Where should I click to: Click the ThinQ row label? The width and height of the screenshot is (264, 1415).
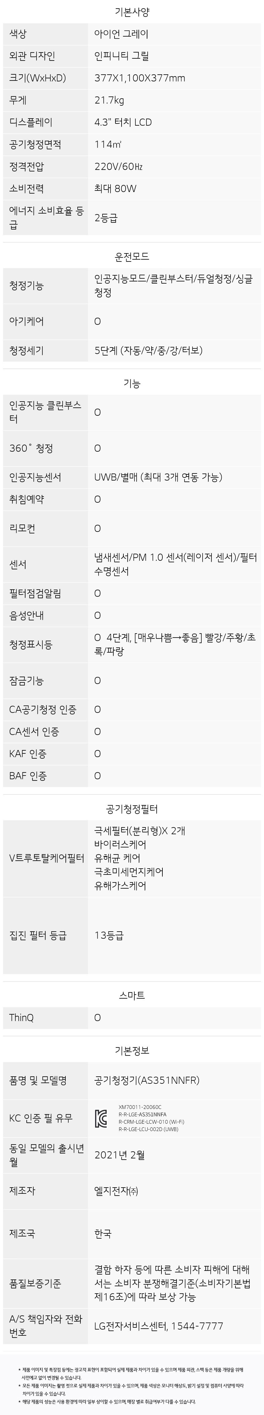(x=21, y=1017)
